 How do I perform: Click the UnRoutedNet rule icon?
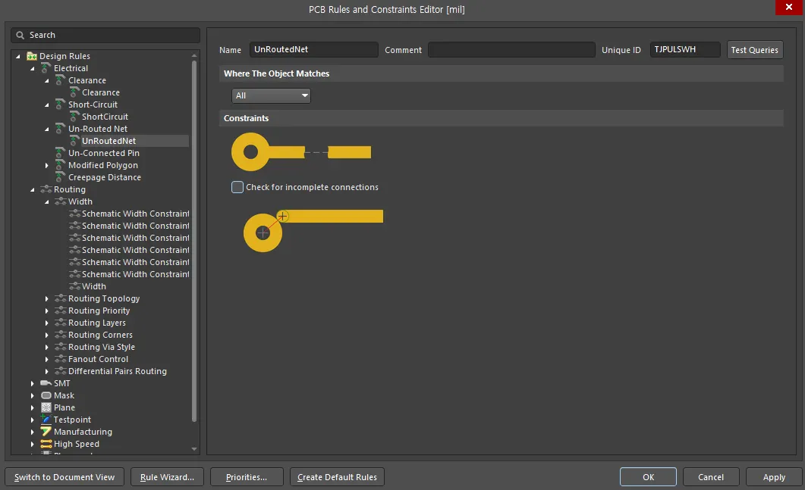tap(75, 141)
